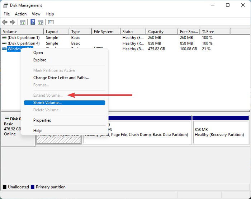The height and width of the screenshot is (199, 251).
Task: Click the greyed Delete Volume entry
Action: click(x=65, y=110)
